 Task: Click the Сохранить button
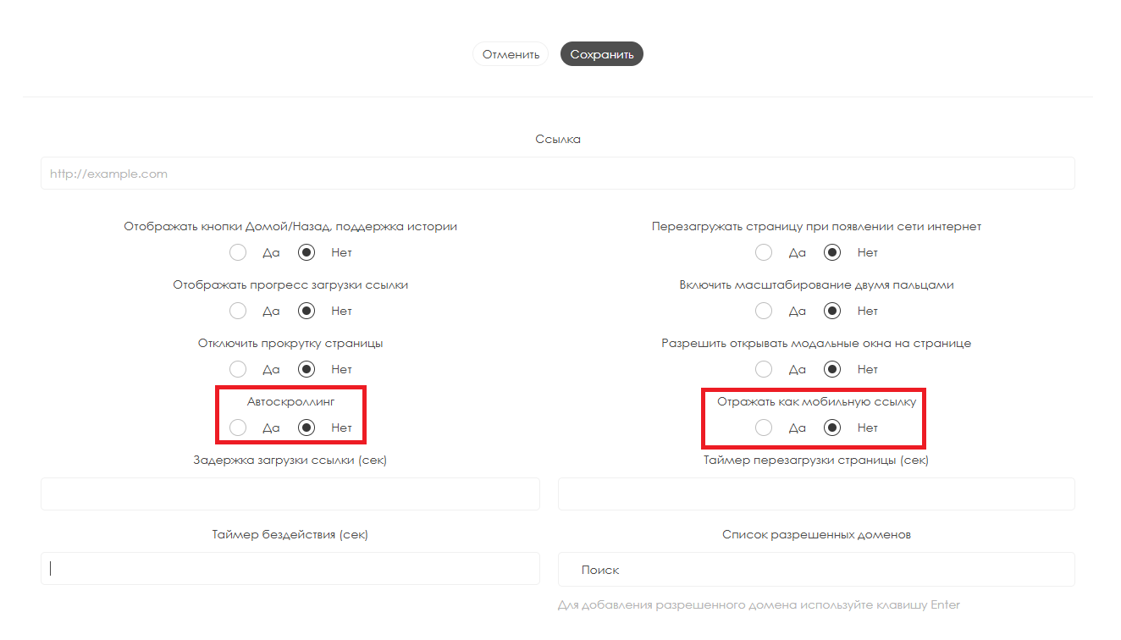(601, 54)
